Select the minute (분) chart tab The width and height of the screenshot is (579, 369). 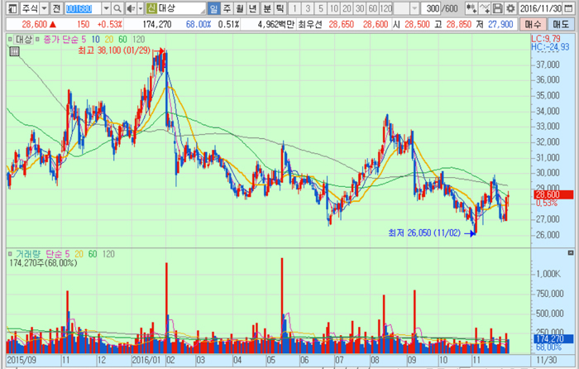tap(267, 8)
